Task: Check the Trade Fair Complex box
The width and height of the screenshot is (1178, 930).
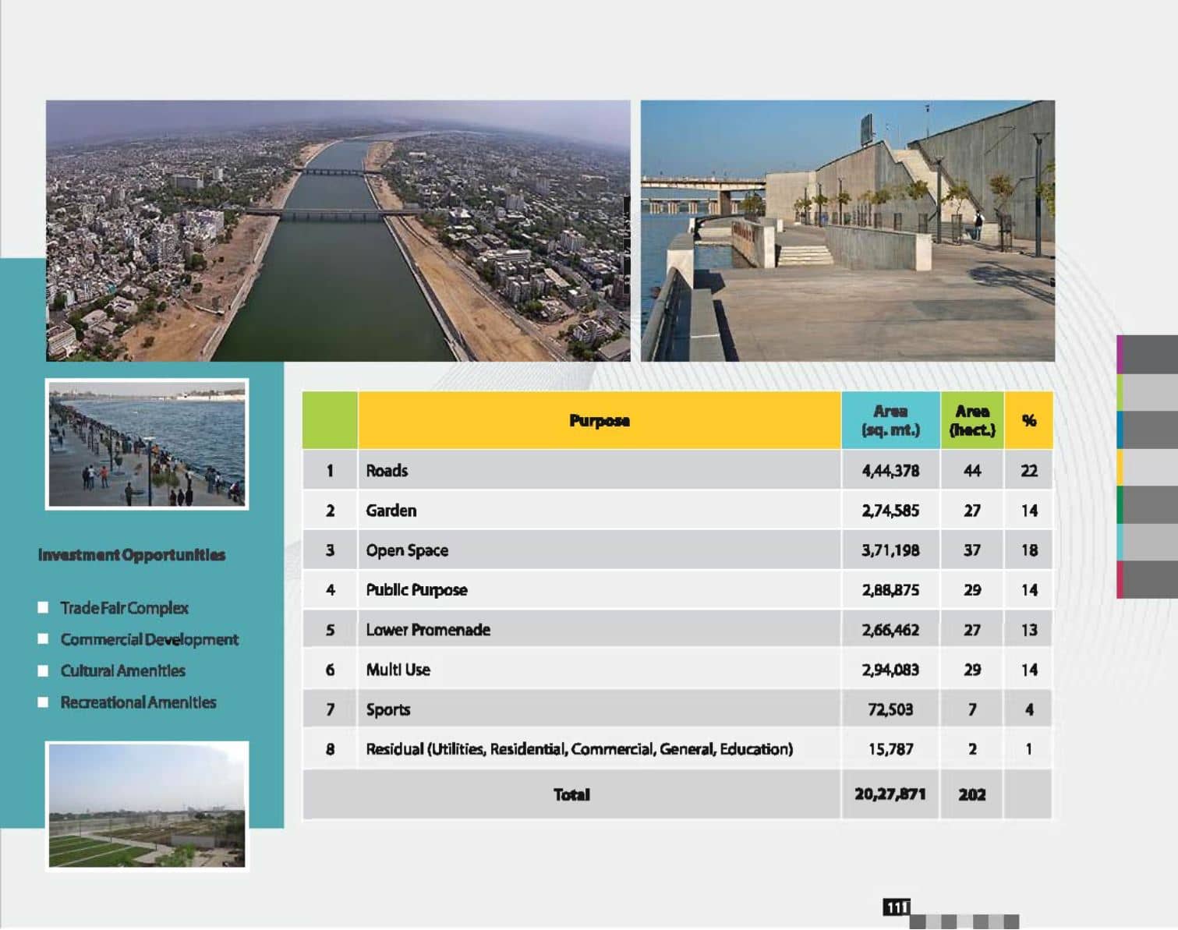Action: pyautogui.click(x=44, y=607)
